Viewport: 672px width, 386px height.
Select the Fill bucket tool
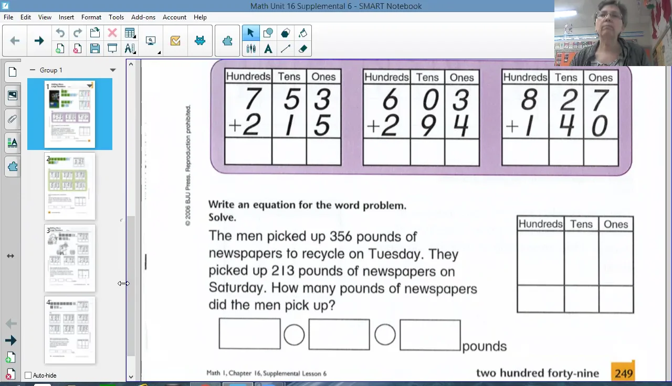[303, 33]
